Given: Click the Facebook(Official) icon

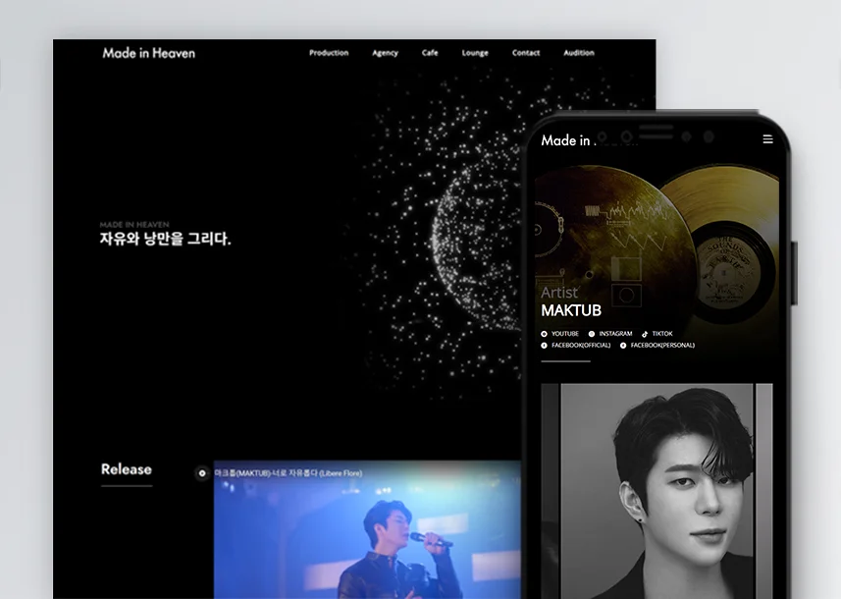Looking at the screenshot, I should (544, 345).
